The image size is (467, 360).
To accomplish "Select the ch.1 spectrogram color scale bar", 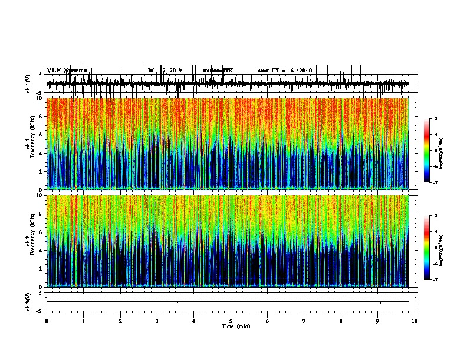I will pyautogui.click(x=427, y=150).
